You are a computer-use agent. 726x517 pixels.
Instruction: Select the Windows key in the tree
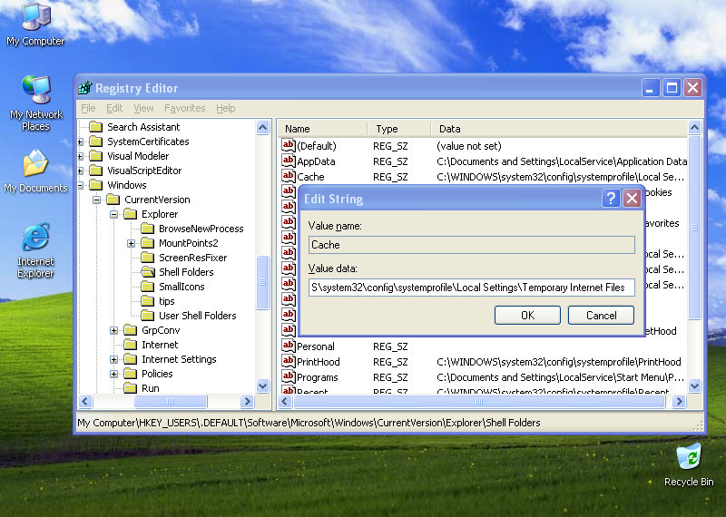click(x=127, y=185)
